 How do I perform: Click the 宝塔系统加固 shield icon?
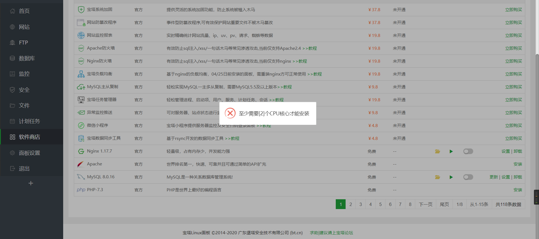(x=81, y=10)
